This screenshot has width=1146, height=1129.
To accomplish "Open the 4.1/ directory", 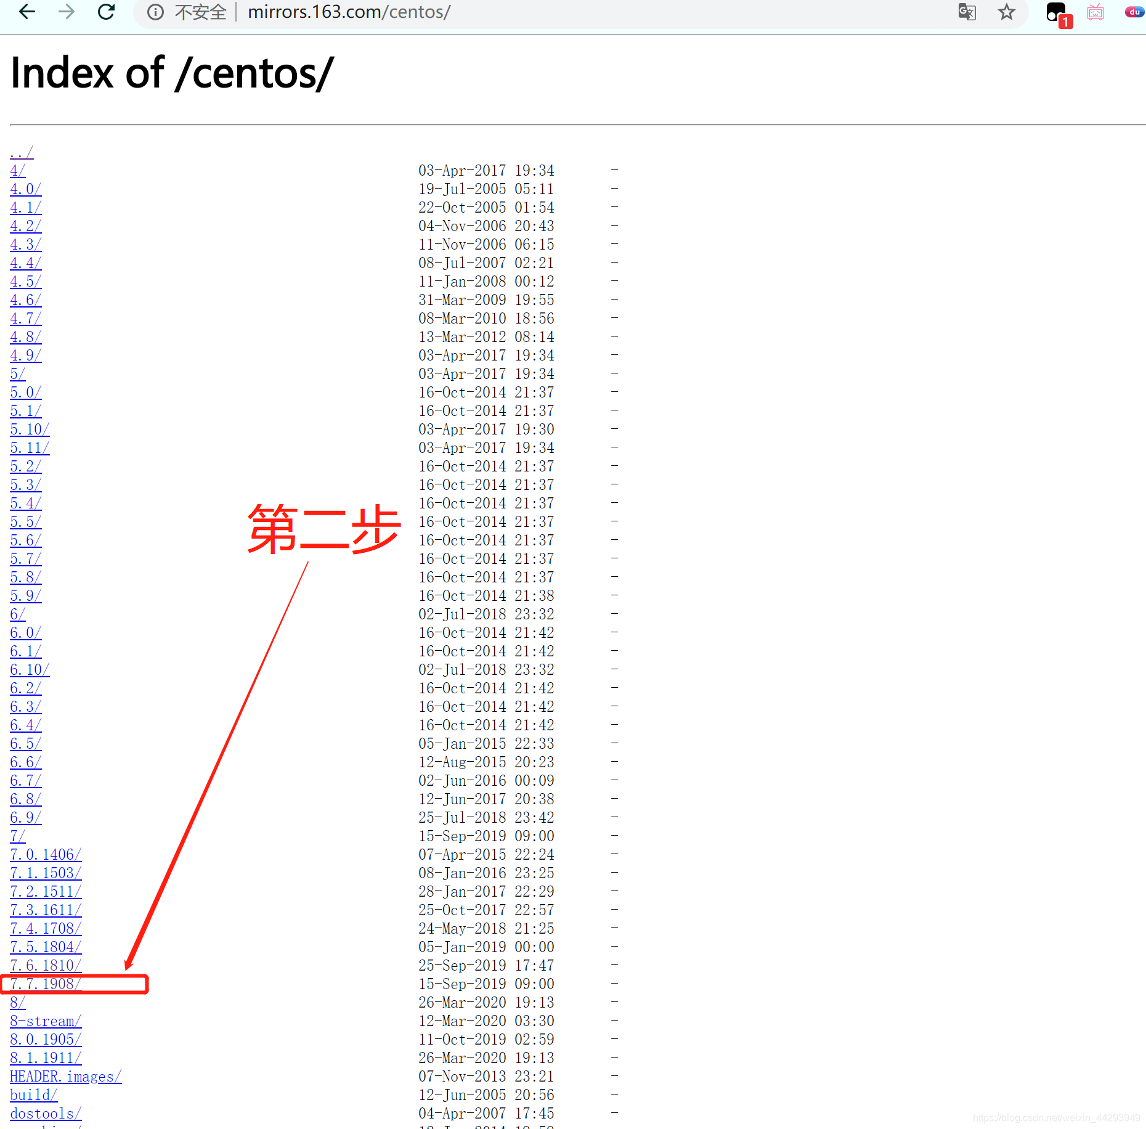I will pyautogui.click(x=26, y=207).
